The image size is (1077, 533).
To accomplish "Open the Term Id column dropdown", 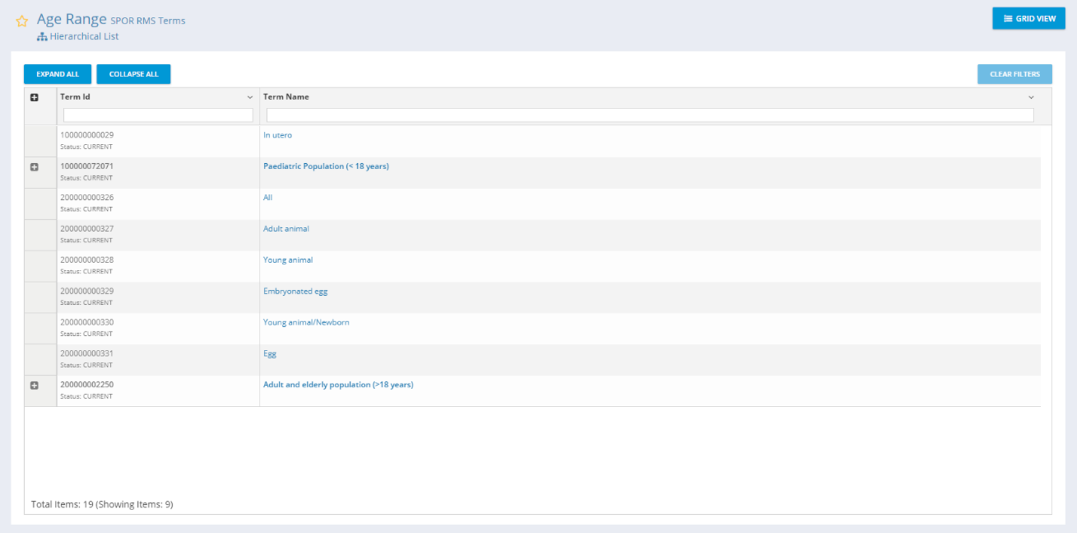I will click(250, 98).
